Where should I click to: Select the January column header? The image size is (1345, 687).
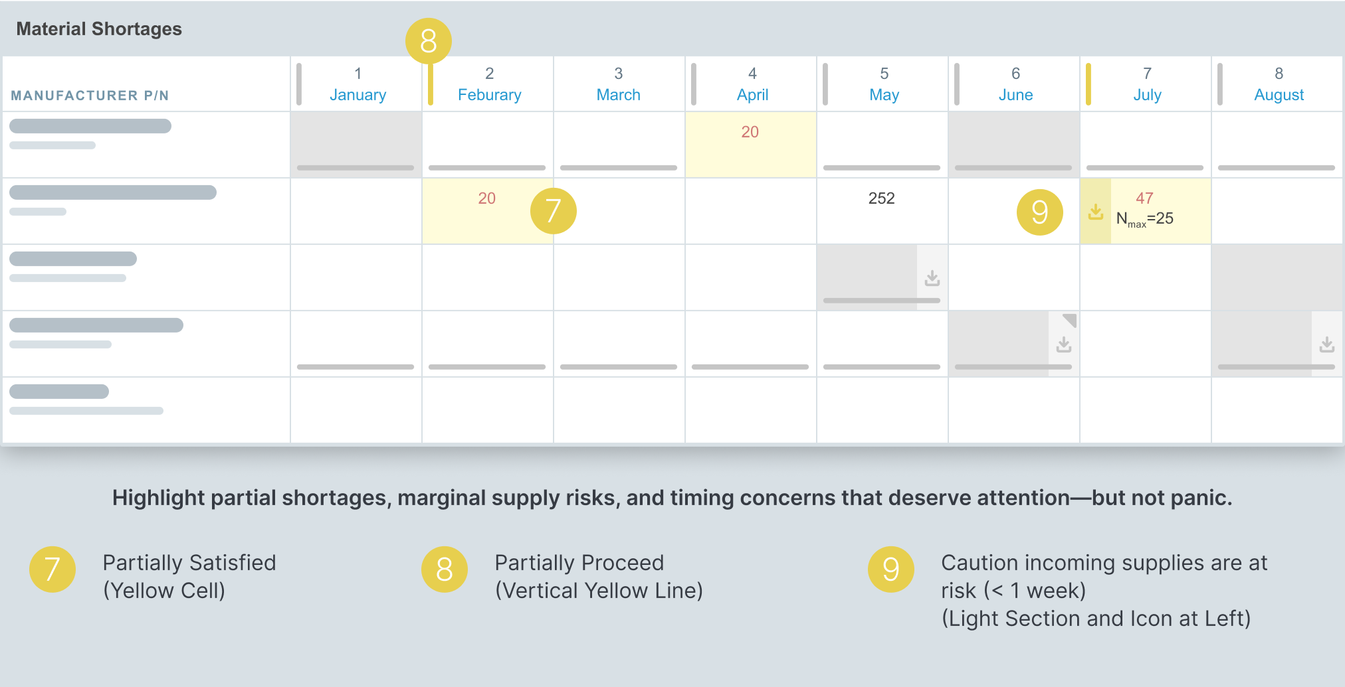358,84
